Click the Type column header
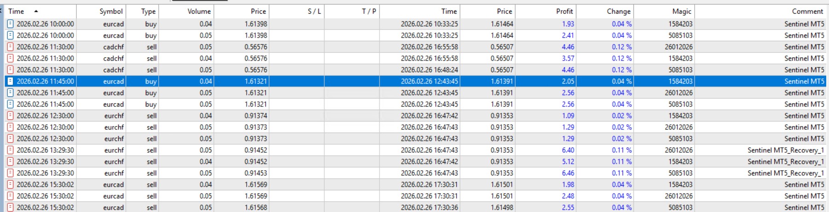The image size is (829, 212). (148, 11)
